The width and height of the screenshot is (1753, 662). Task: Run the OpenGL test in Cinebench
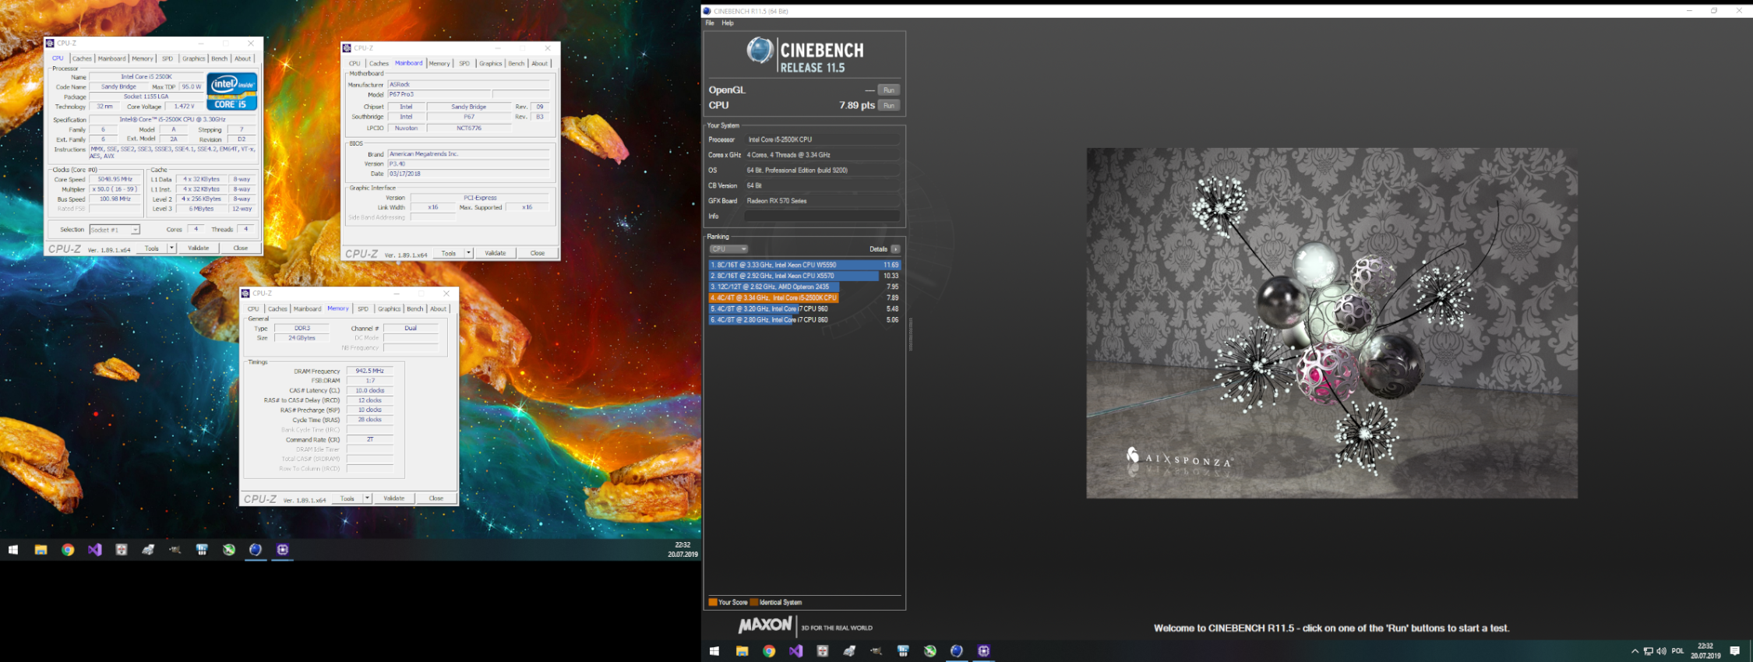tap(889, 90)
